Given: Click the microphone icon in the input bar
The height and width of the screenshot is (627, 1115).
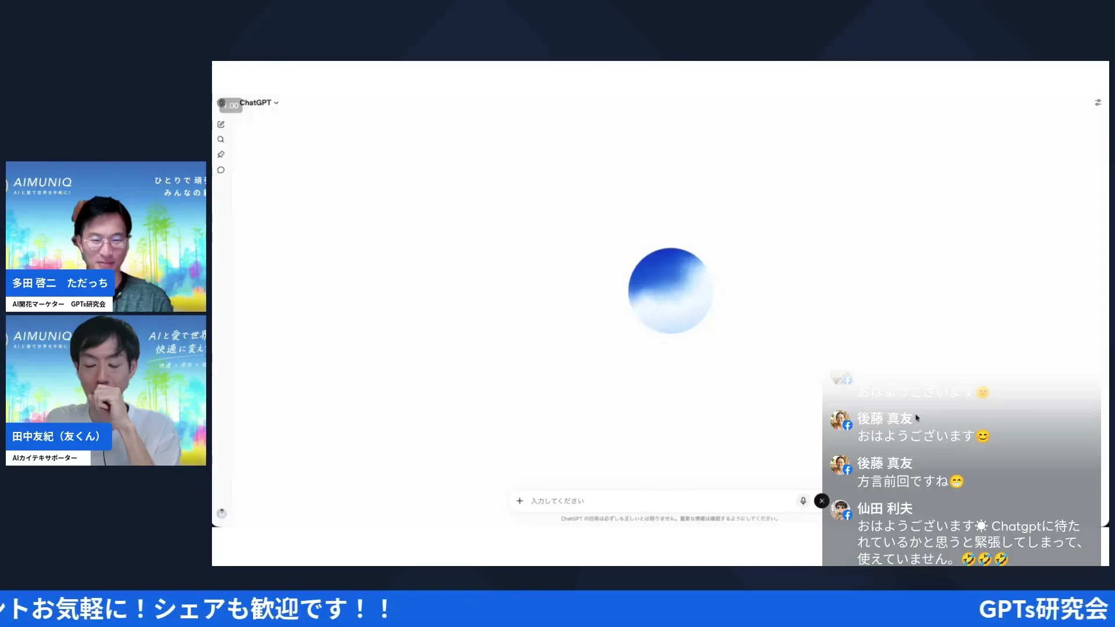Looking at the screenshot, I should (x=803, y=500).
